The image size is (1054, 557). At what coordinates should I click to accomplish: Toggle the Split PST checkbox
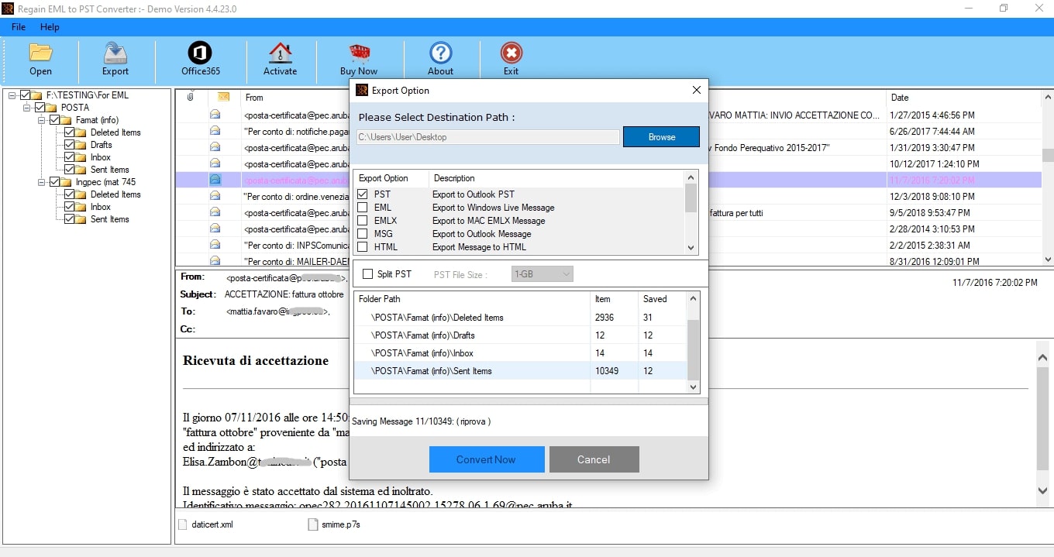[367, 274]
